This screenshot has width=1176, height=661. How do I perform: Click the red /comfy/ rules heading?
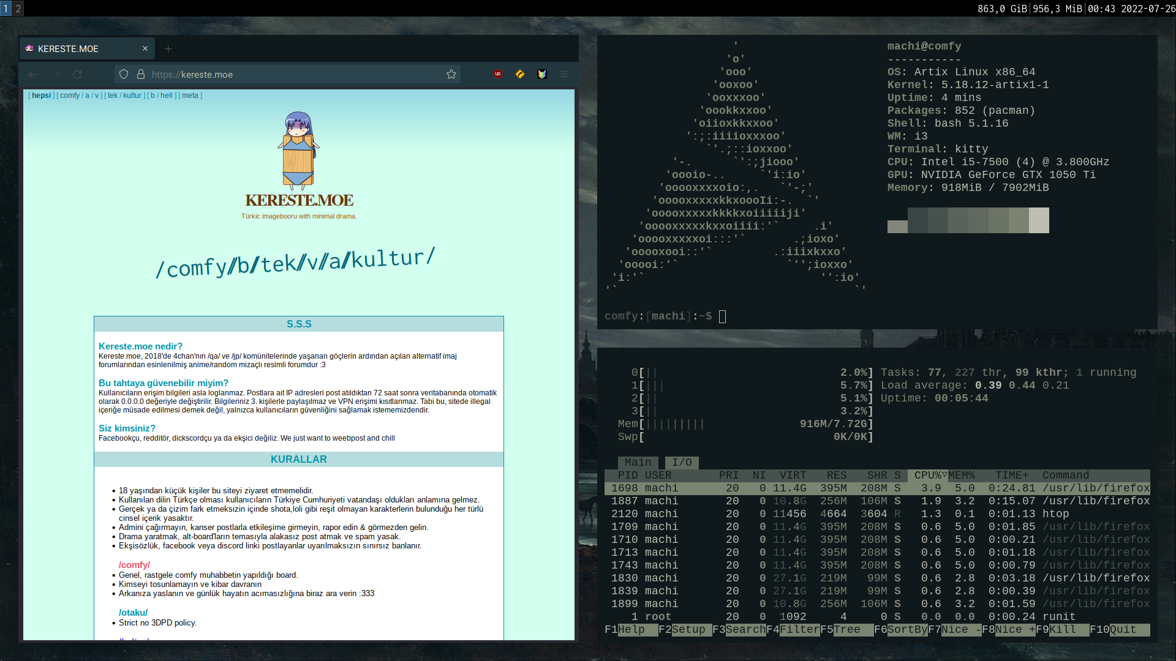click(134, 565)
